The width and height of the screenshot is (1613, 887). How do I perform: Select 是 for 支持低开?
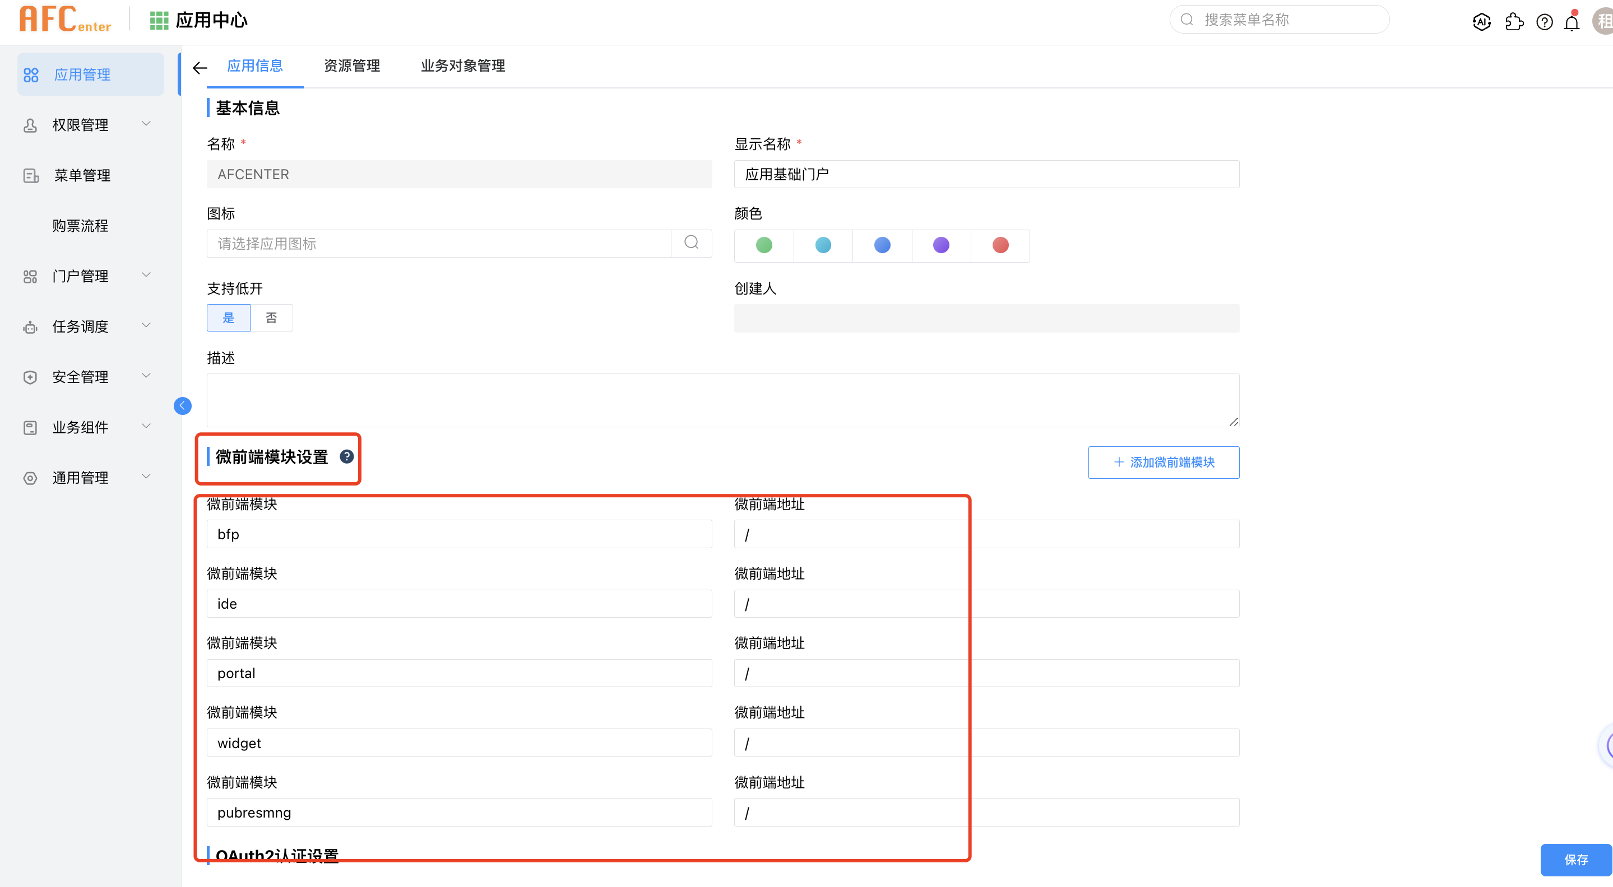pos(229,318)
